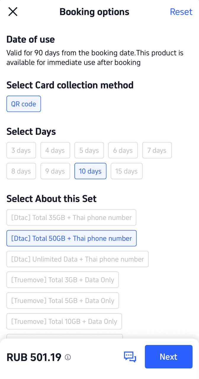Toggle the selected 10 days option
Screen dimensions: 199x379
click(x=90, y=171)
